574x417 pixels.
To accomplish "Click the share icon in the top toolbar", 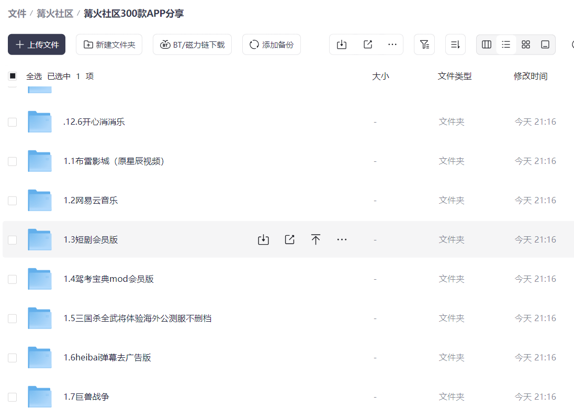I will click(368, 45).
